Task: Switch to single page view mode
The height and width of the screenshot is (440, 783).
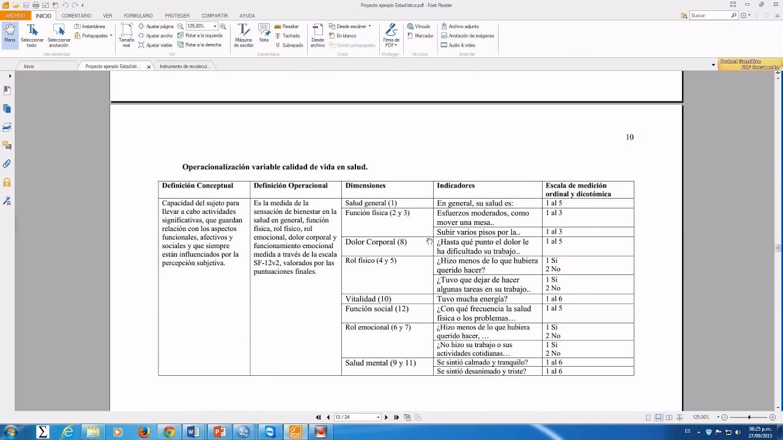Action: (x=648, y=417)
